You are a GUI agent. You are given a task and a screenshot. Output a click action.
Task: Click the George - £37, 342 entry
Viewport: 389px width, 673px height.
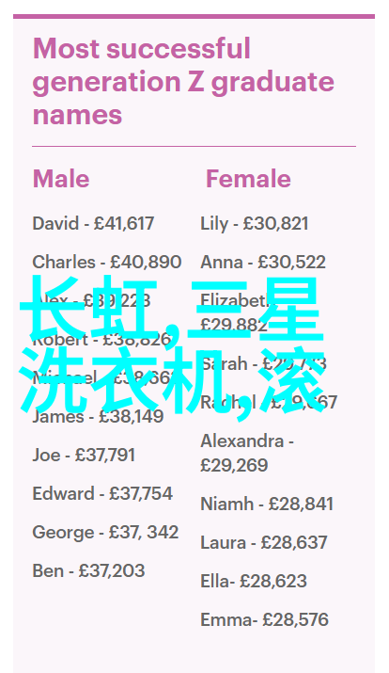(105, 532)
